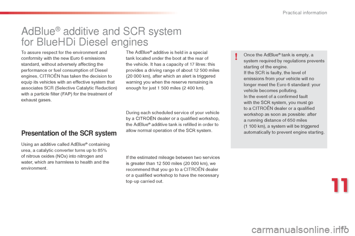Image resolution: width=355 pixels, height=236 pixels.
Task: Click the line 'is greater than 12 500 miles (20 000 km), we'
Action: [x=171, y=163]
